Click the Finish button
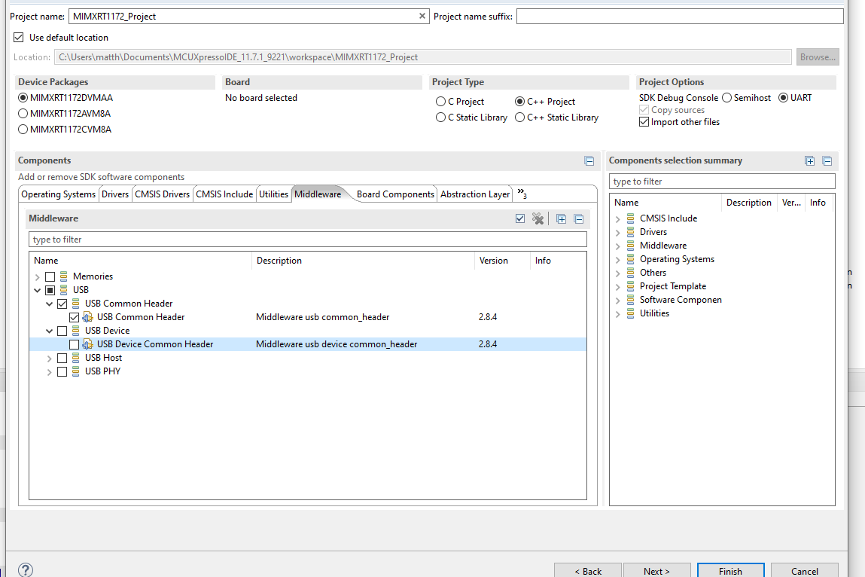The image size is (865, 577). tap(729, 569)
